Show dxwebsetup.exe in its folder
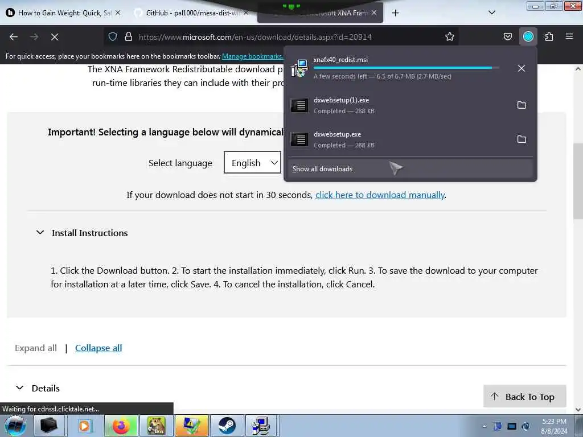The height and width of the screenshot is (437, 583). 522,139
